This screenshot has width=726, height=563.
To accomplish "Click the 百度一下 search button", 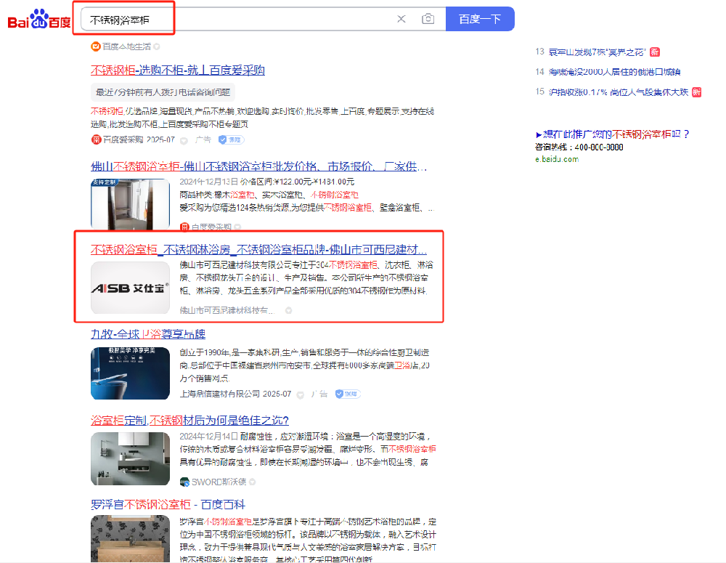I will [x=480, y=19].
